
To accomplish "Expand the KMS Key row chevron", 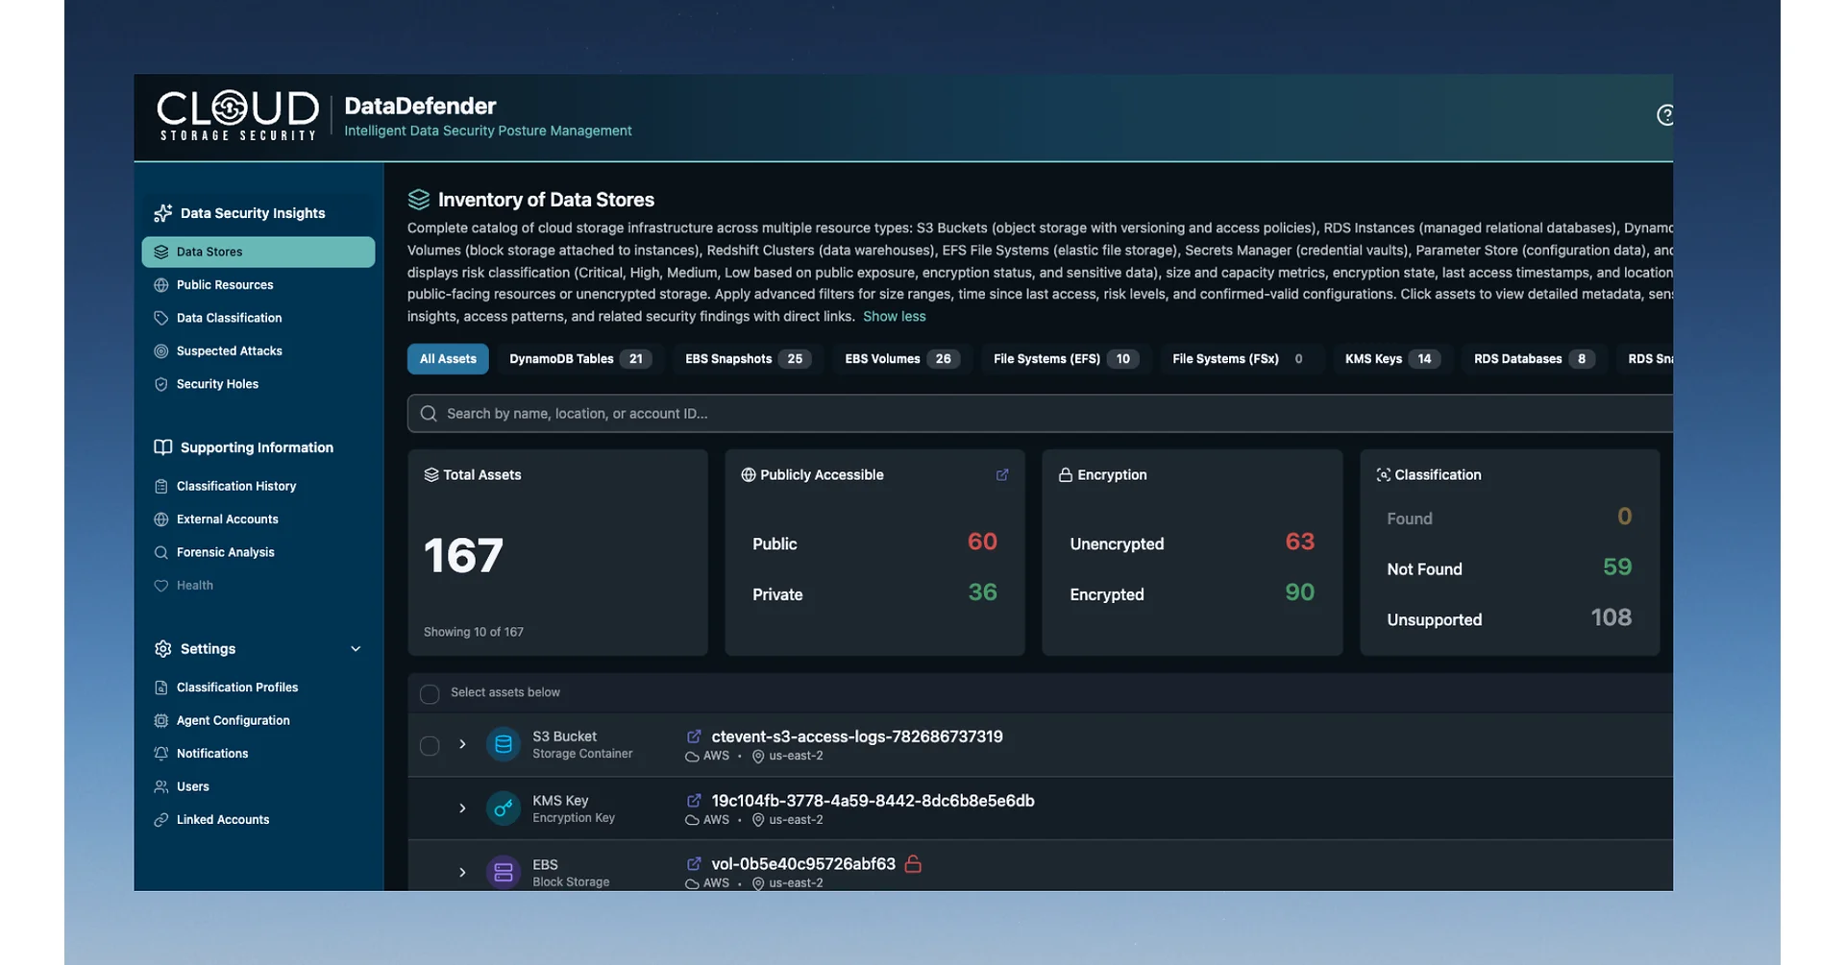I will (x=462, y=808).
